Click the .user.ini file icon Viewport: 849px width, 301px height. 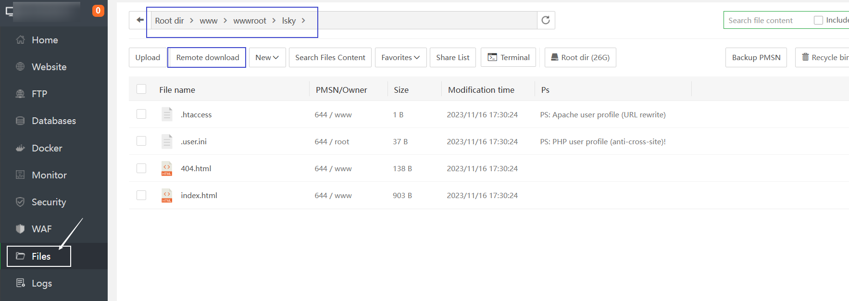point(167,141)
